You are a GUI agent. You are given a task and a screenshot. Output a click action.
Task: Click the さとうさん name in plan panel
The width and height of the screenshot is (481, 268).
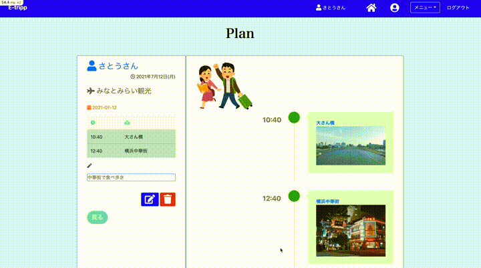(118, 66)
